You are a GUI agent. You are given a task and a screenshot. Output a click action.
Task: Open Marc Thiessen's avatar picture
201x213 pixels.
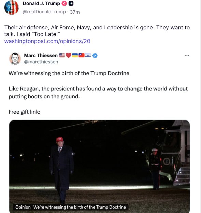coord(15,59)
